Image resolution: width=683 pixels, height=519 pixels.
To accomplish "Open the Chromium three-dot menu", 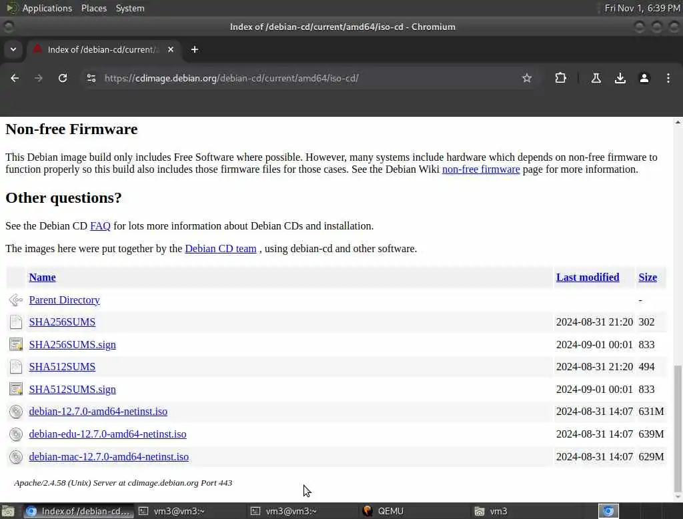I will tap(668, 78).
